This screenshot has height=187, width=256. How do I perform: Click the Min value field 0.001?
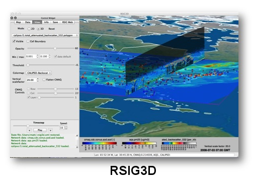point(31,56)
